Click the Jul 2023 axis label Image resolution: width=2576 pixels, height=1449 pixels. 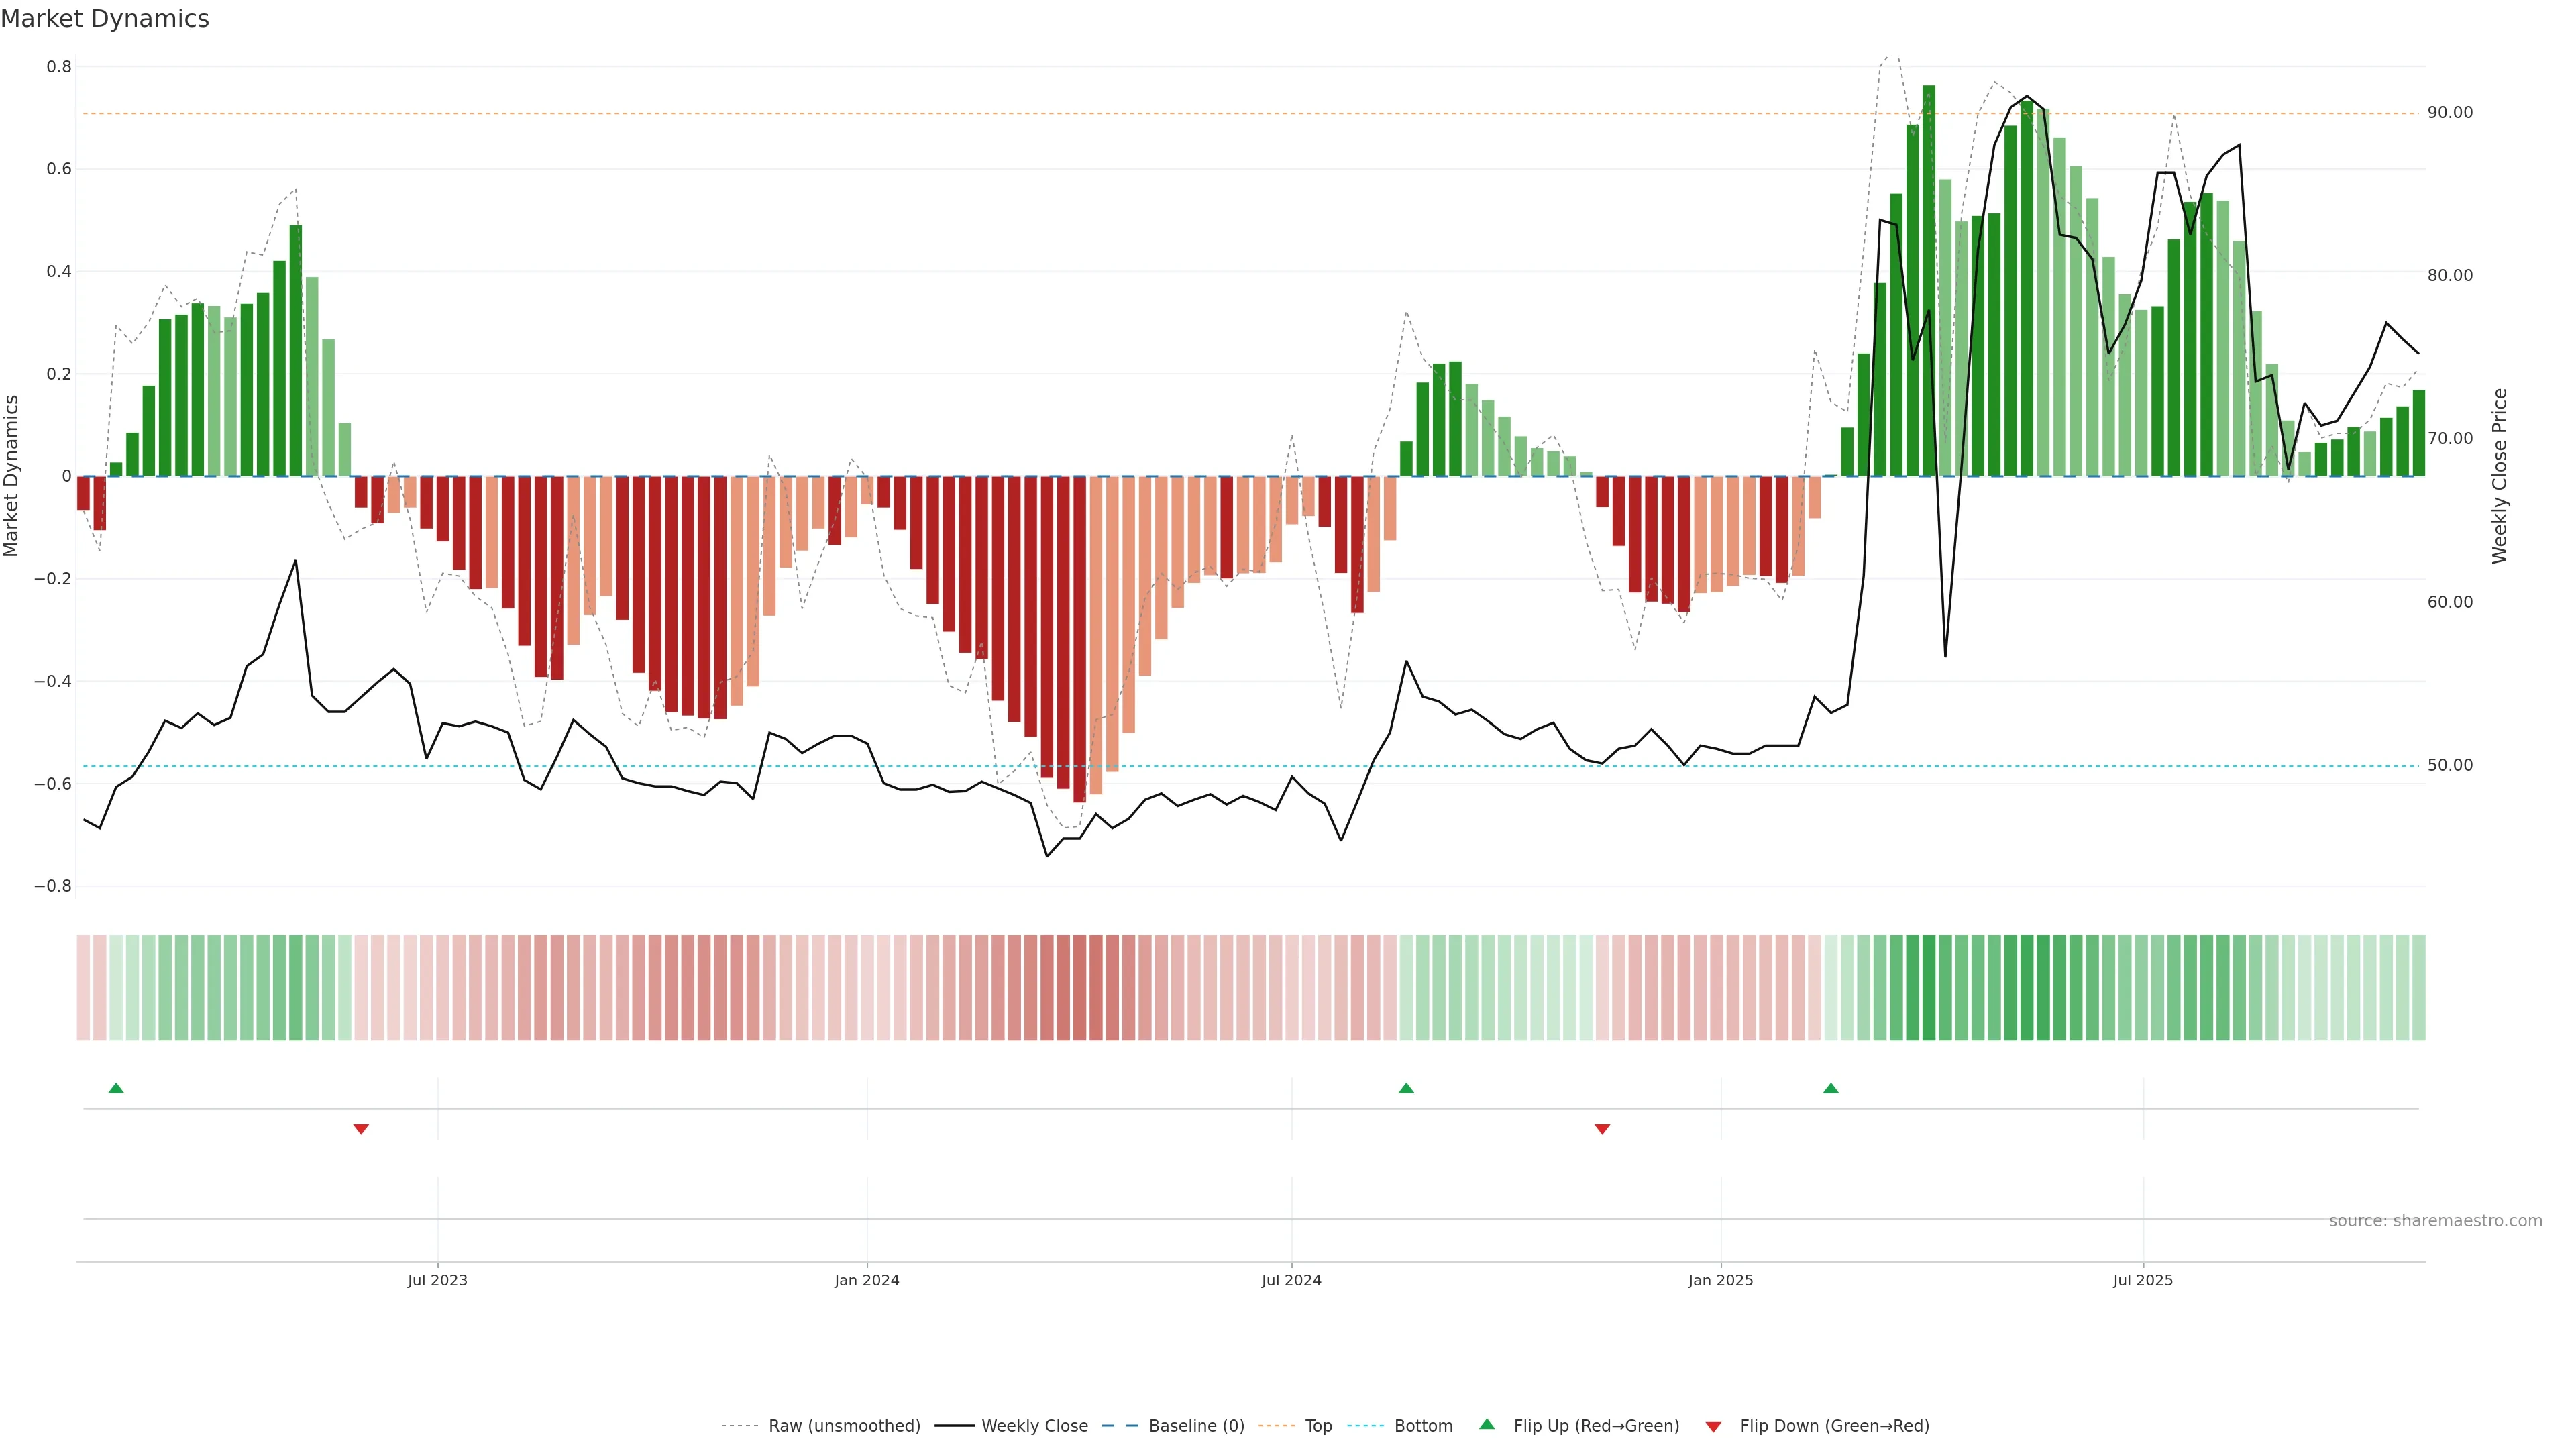tap(437, 1280)
